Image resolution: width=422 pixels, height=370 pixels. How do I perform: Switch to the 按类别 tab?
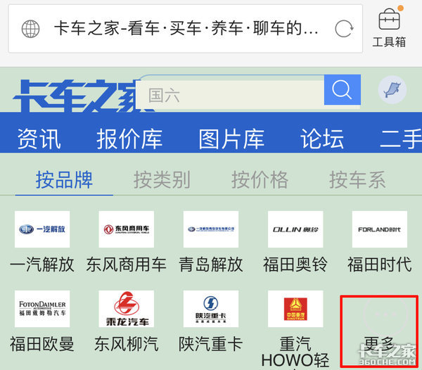pos(162,180)
